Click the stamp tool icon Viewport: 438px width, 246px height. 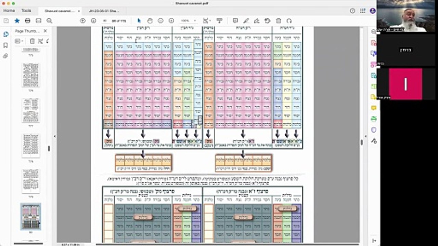[268, 20]
